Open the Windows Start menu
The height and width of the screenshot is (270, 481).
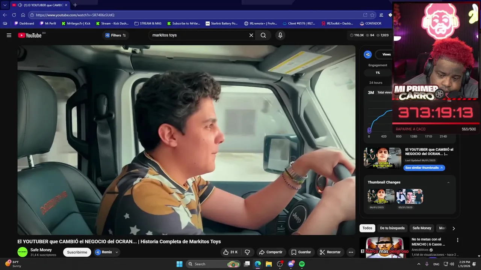tap(179, 264)
